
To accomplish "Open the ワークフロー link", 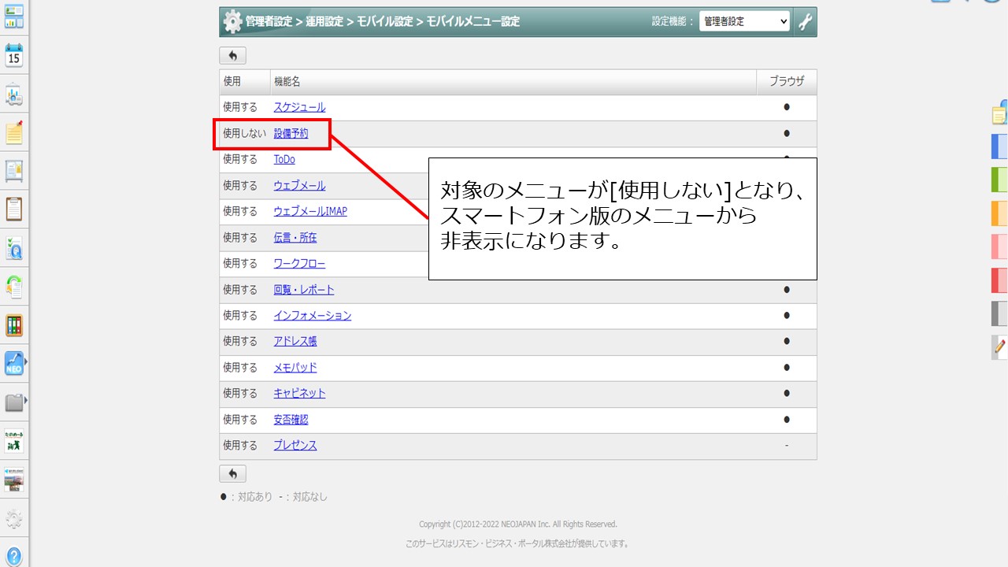I will tap(299, 263).
